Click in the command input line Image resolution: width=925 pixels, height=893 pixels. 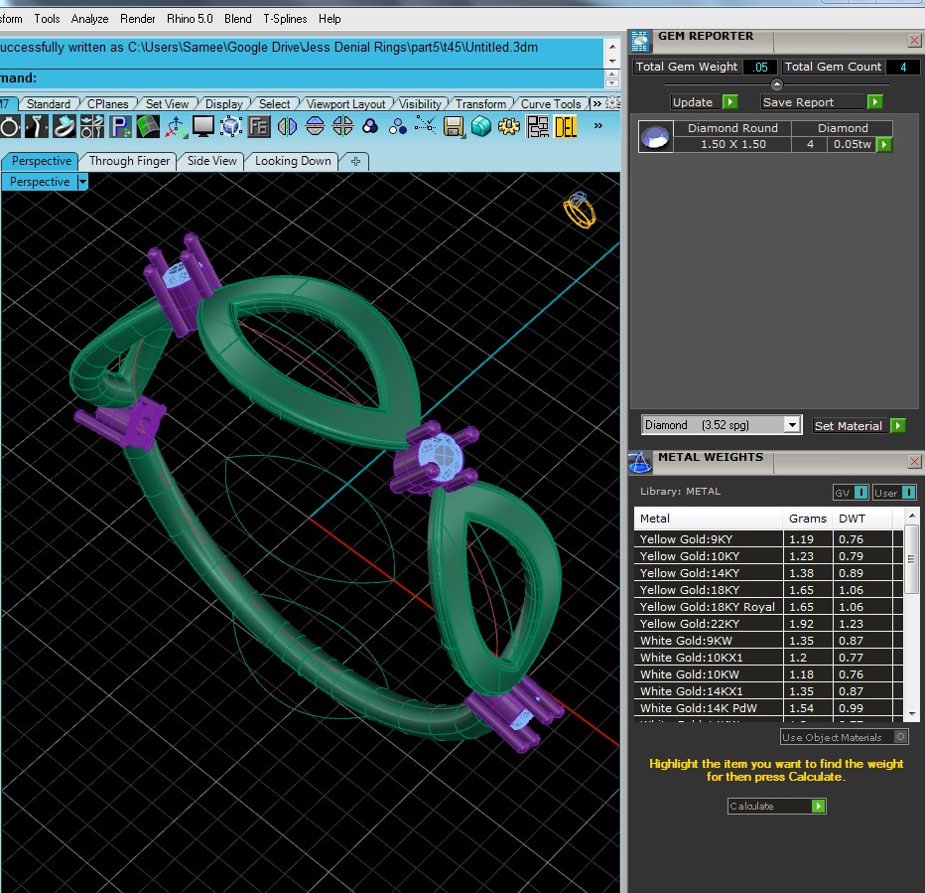[301, 77]
